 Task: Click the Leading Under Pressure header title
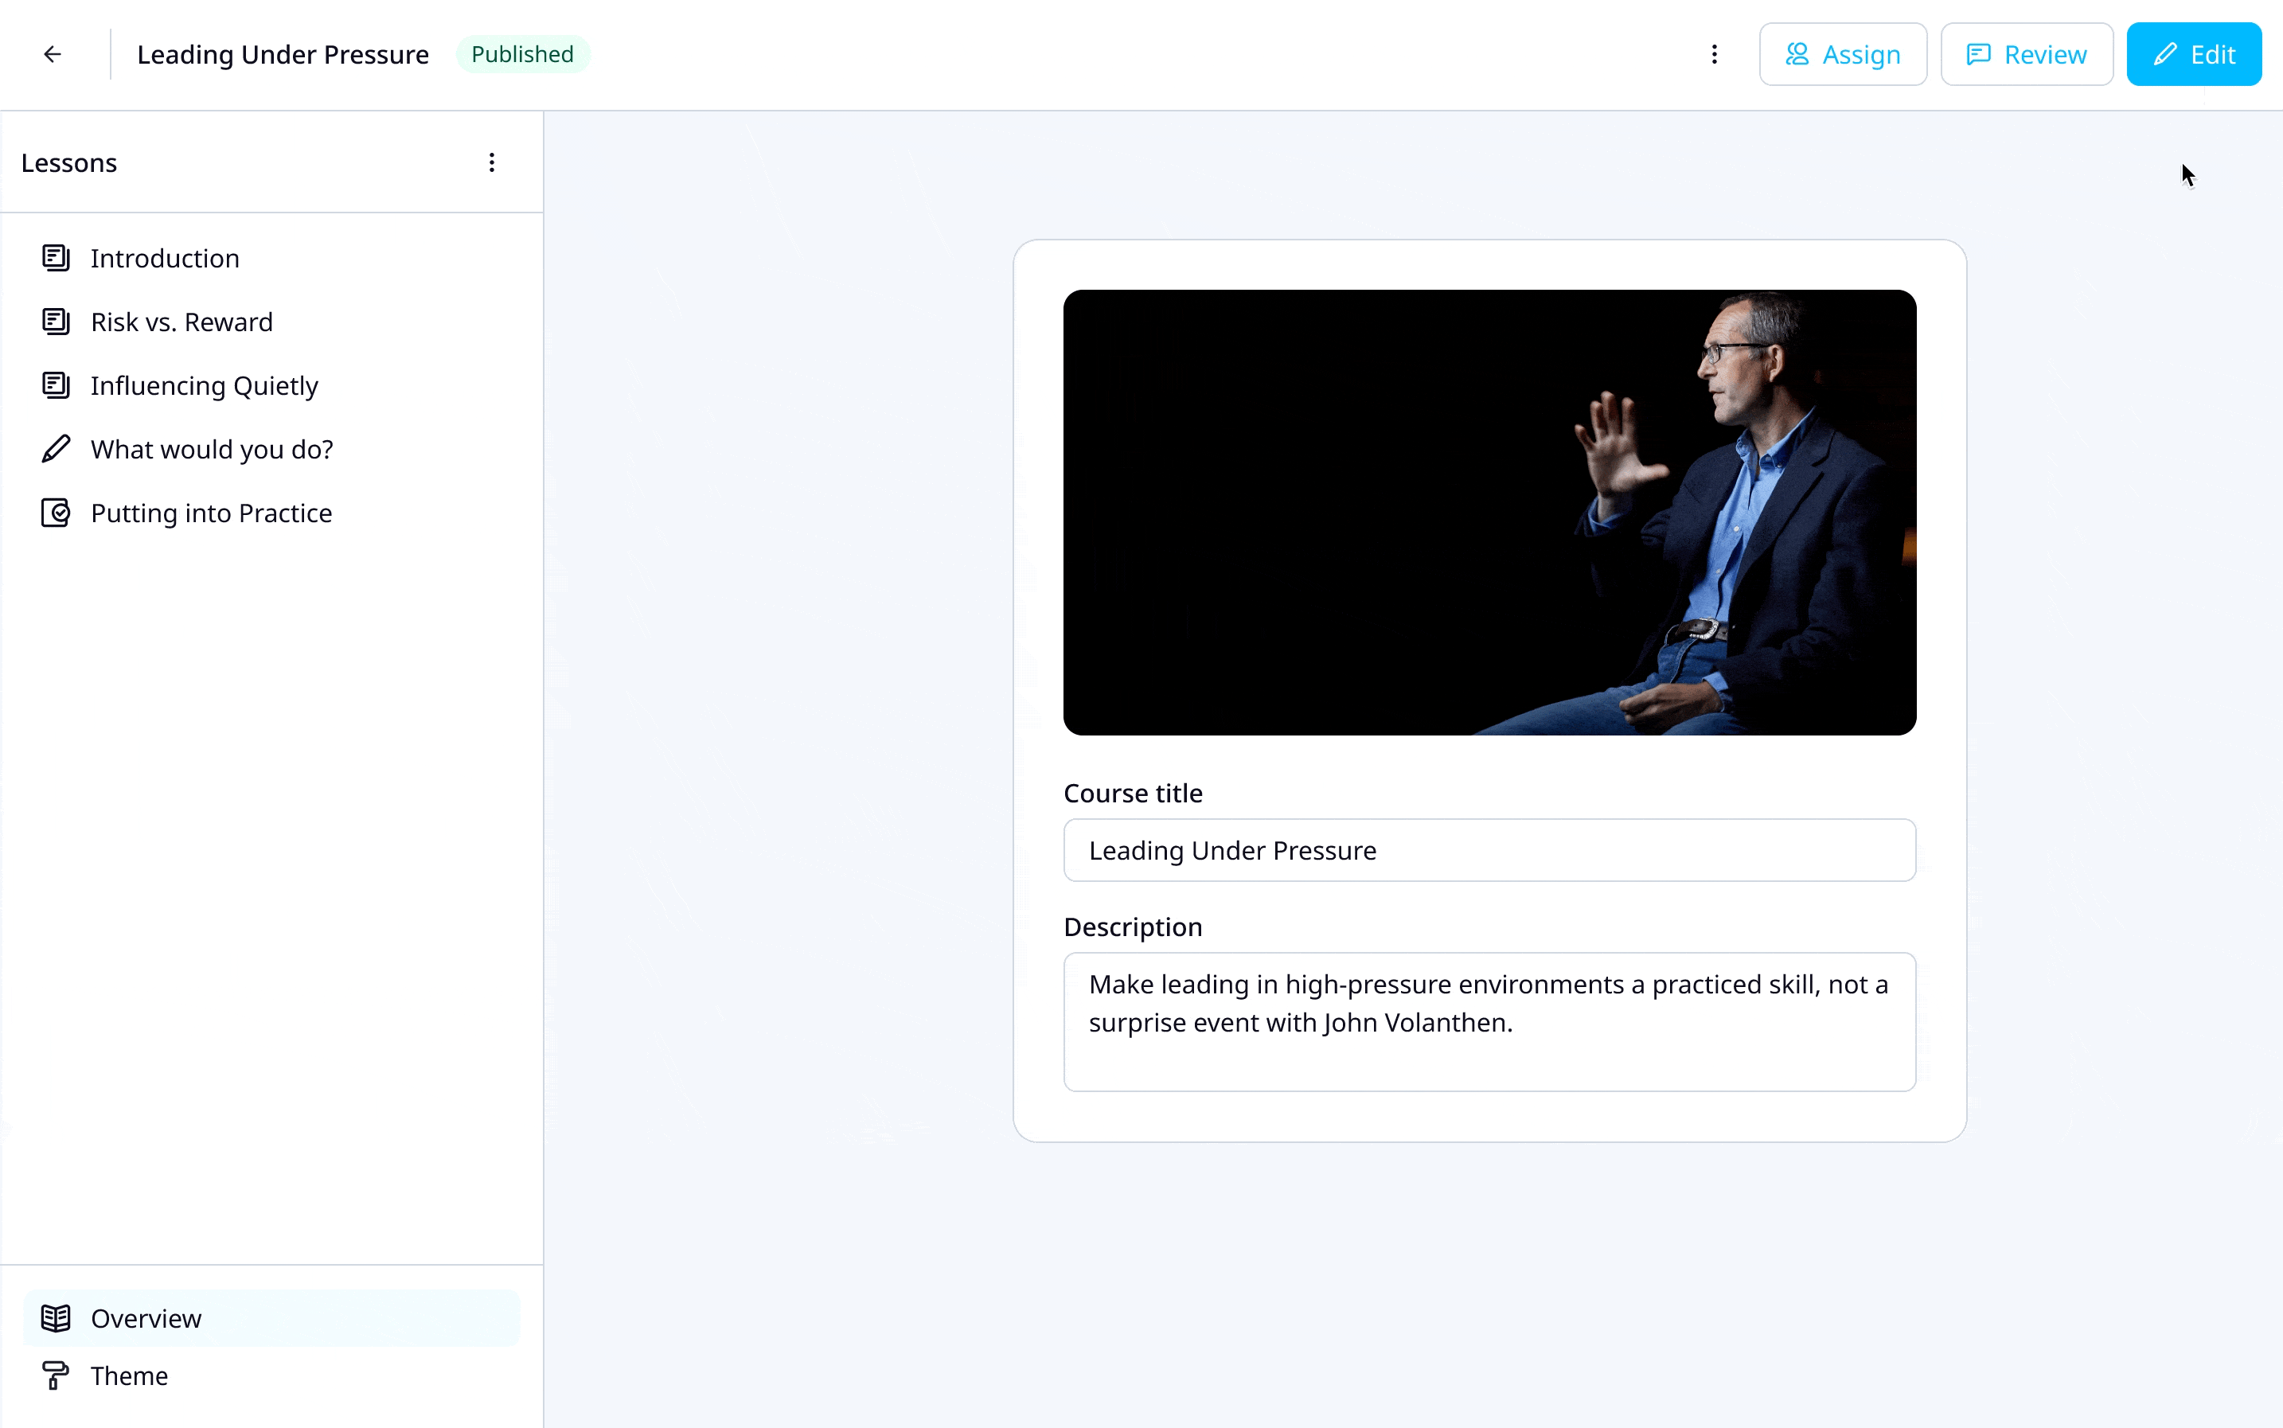pos(283,54)
